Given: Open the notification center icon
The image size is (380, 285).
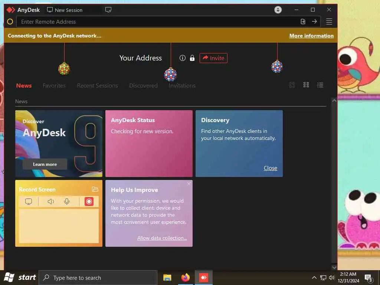Looking at the screenshot, I should pos(368,278).
